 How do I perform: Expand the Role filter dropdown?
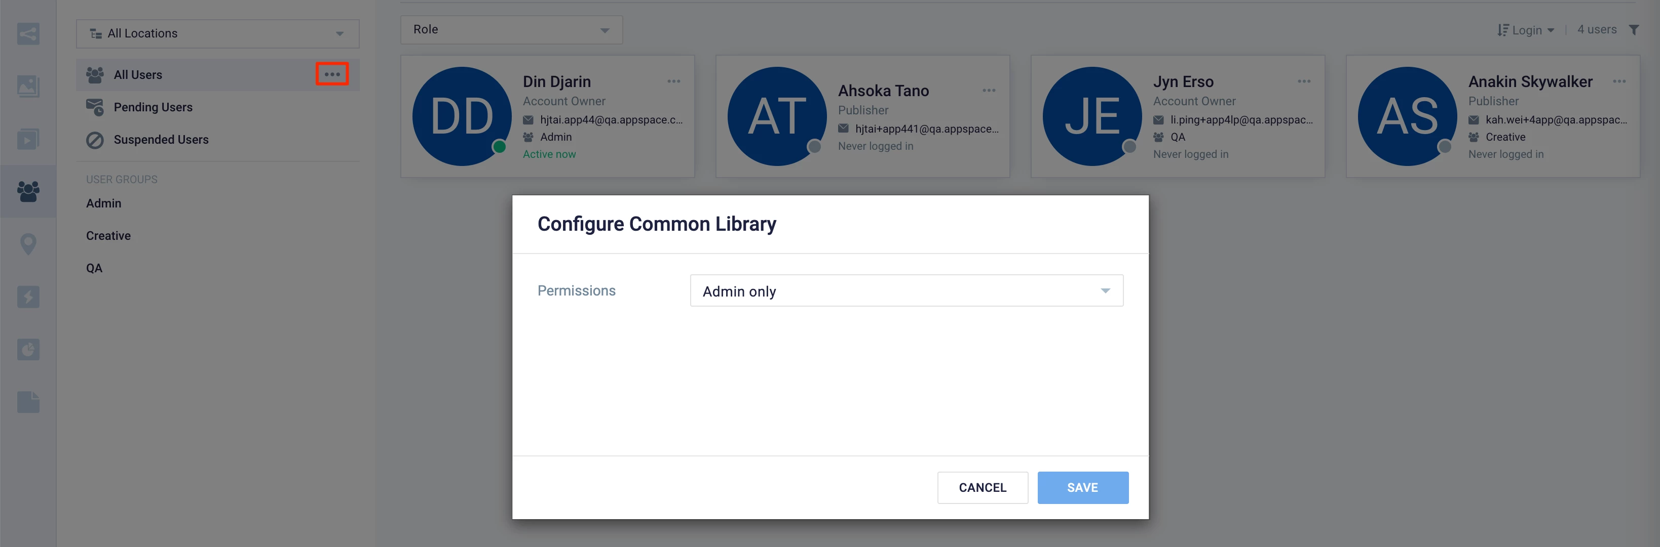[511, 30]
